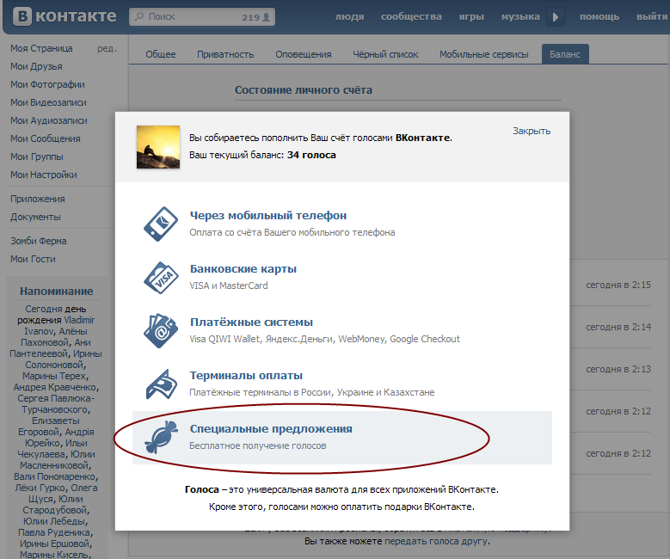This screenshot has height=559, width=670.
Task: Open Мои Настройки in sidebar
Action: [44, 175]
